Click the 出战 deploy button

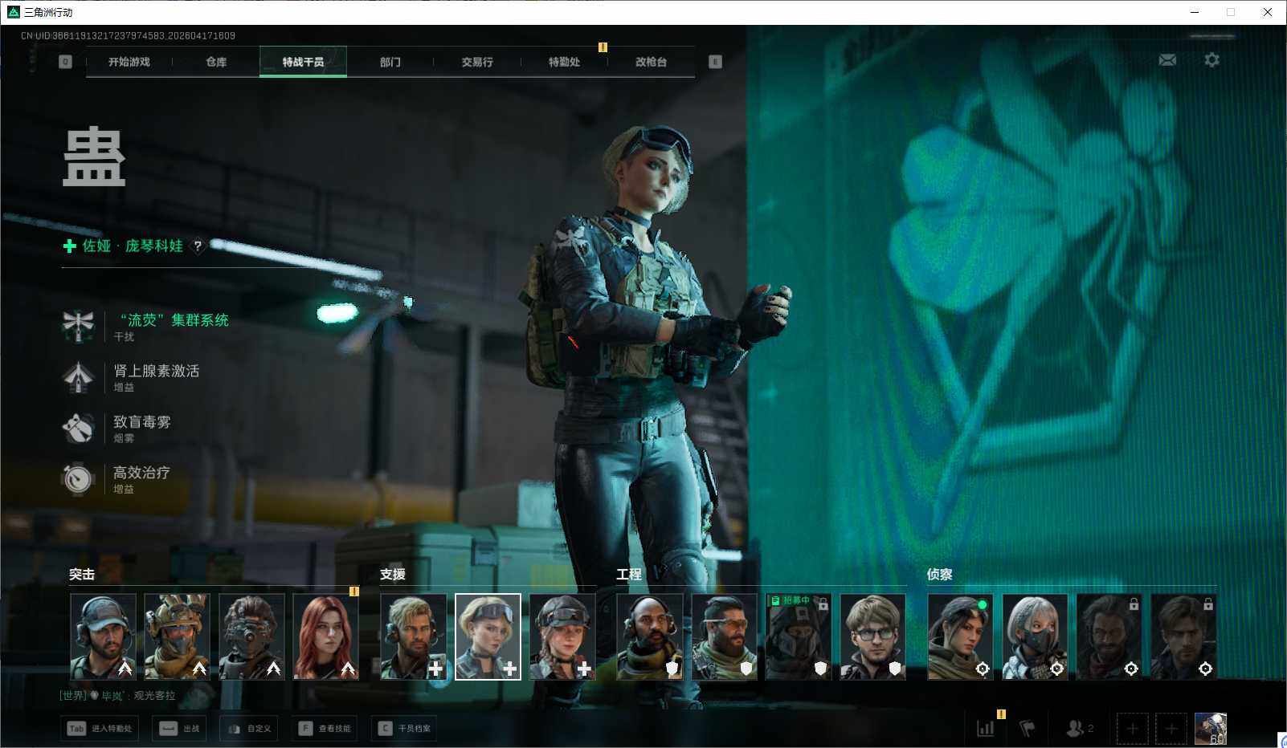[180, 729]
